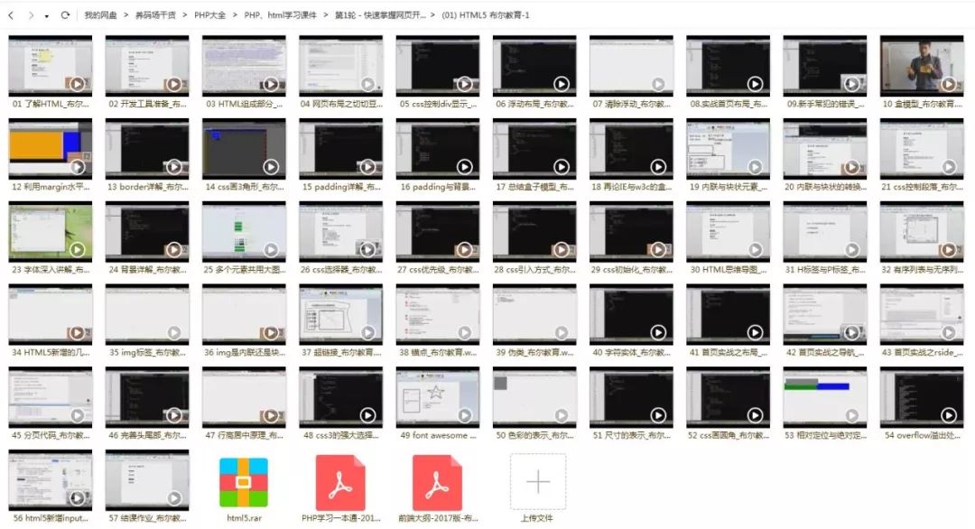Navigate to PHP大全 breadcrumb folder

pos(210,15)
